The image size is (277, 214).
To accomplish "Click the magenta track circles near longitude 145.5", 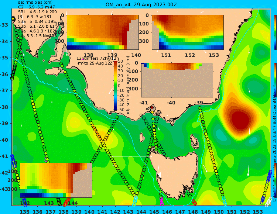I will click(x=162, y=201).
